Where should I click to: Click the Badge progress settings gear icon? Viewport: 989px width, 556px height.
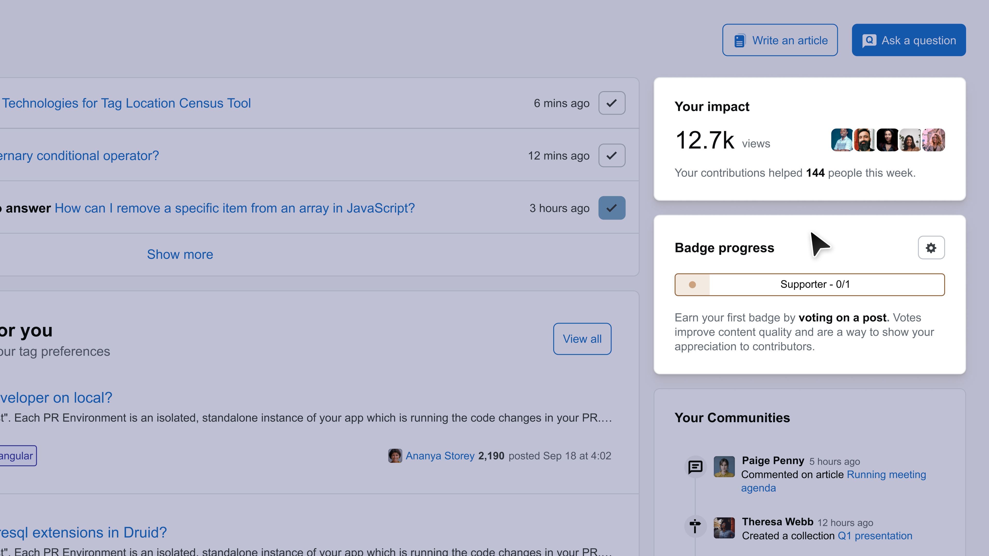(931, 248)
